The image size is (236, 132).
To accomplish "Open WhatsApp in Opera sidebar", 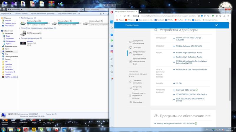I will (112, 40).
